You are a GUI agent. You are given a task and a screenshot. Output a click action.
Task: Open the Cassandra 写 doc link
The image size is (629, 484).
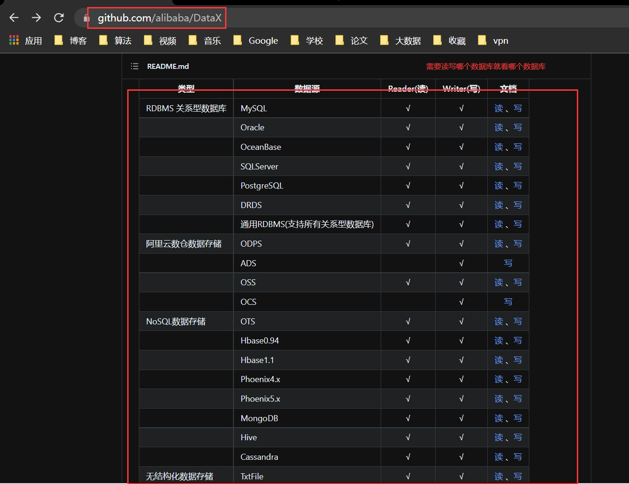pyautogui.click(x=518, y=457)
